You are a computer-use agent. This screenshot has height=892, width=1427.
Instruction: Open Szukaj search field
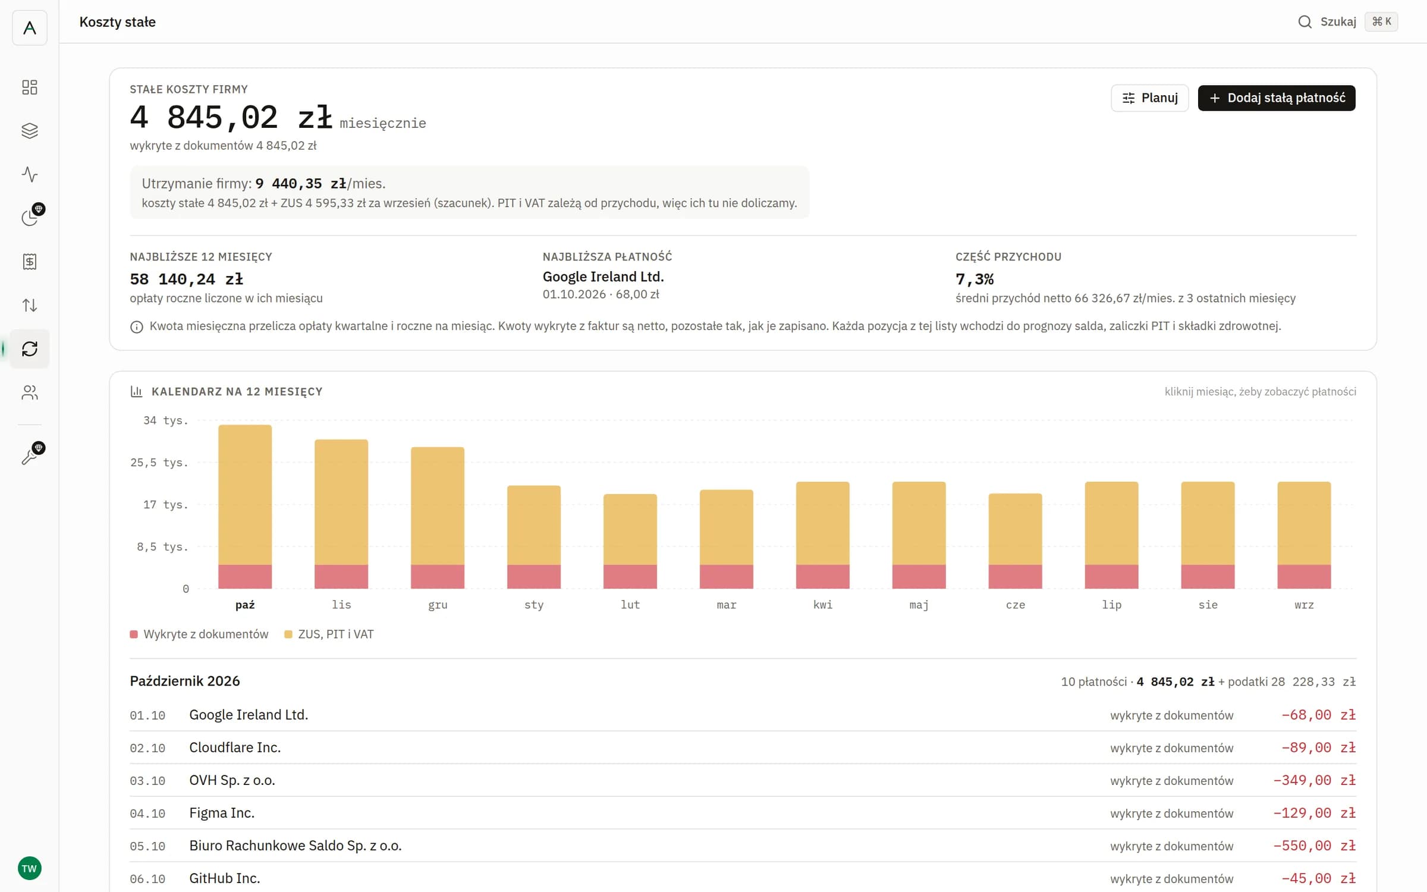point(1338,22)
